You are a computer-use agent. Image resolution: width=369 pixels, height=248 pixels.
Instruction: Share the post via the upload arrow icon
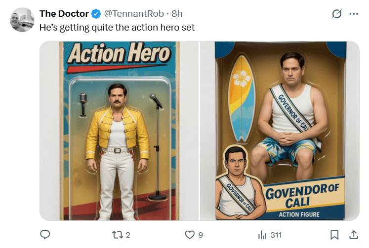354,235
